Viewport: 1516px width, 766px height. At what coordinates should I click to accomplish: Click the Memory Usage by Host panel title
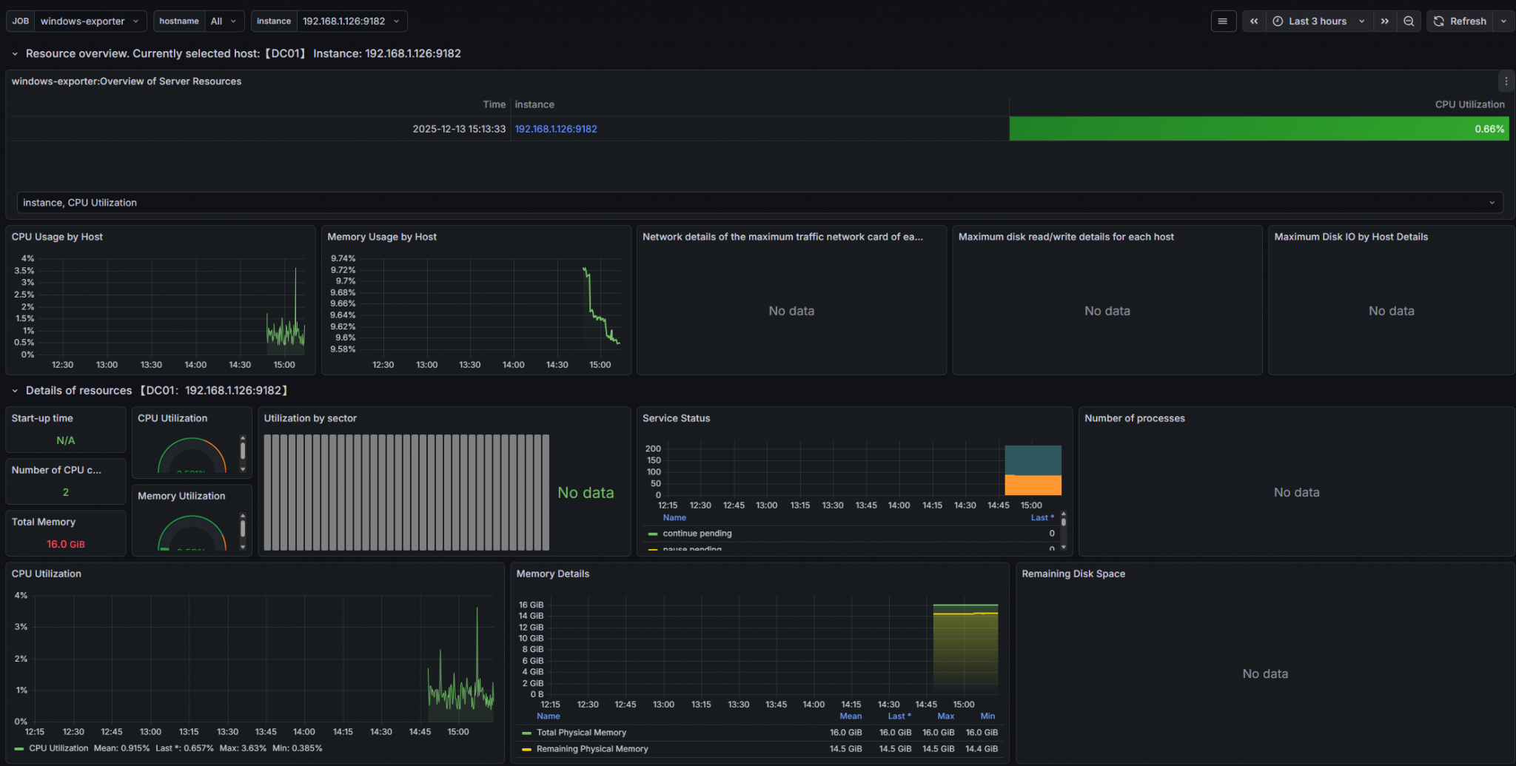(x=382, y=237)
